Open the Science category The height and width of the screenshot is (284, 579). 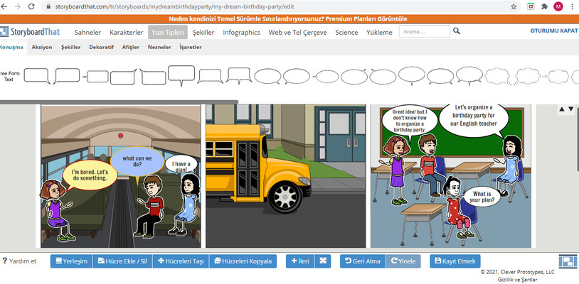point(346,33)
